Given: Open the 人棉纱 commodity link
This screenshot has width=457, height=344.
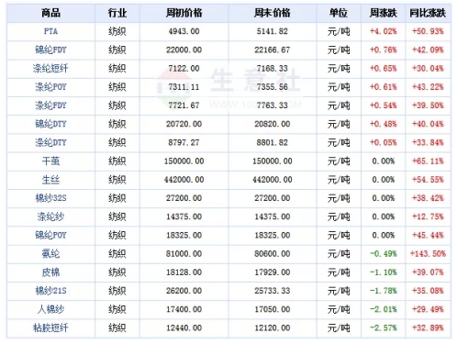Looking at the screenshot, I should 50,309.
